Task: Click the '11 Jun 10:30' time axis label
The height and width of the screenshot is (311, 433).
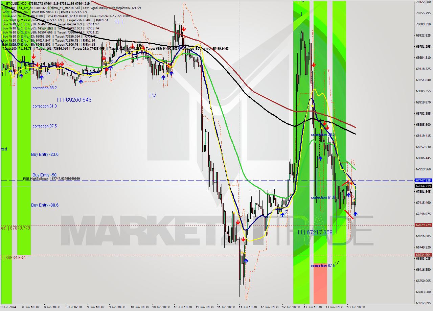Action: point(226,307)
